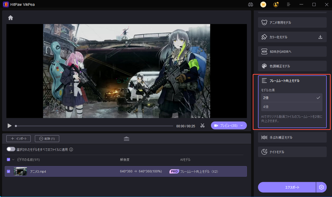Open the プレビュー(3S) dropdown arrow
The width and height of the screenshot is (332, 197).
(x=242, y=126)
